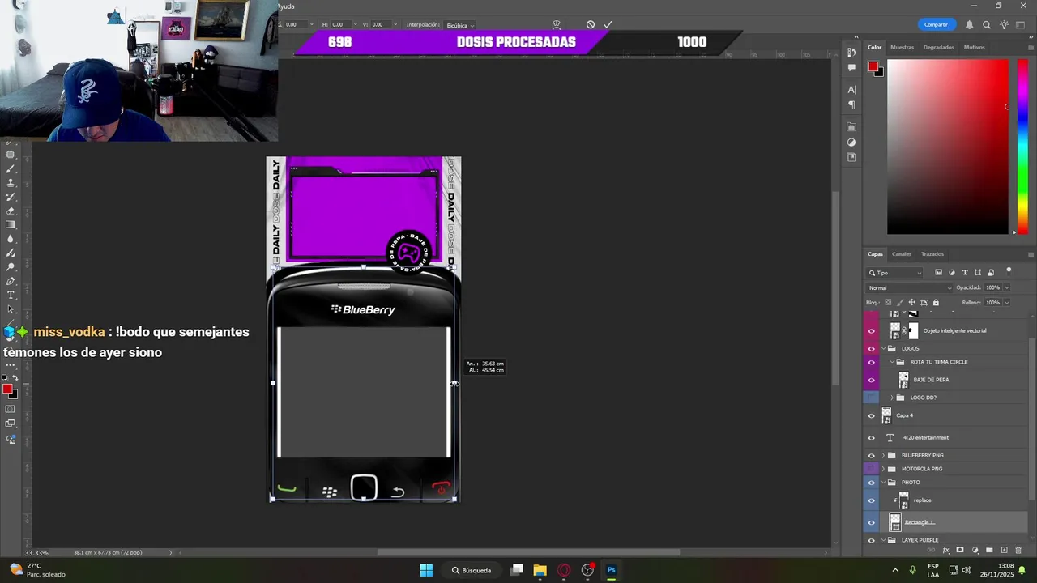Commit the transform with the checkmark
The width and height of the screenshot is (1037, 583).
coord(608,24)
